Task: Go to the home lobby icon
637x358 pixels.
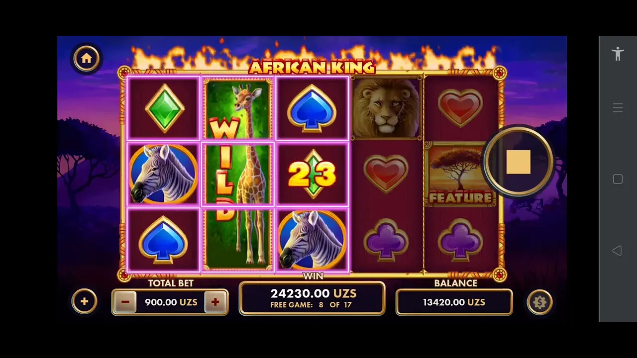Action: [87, 59]
